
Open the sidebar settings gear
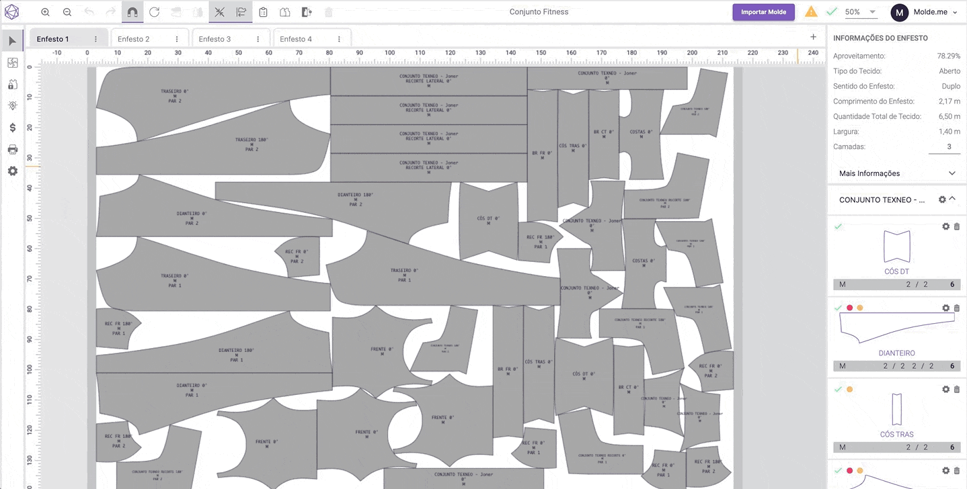point(12,171)
